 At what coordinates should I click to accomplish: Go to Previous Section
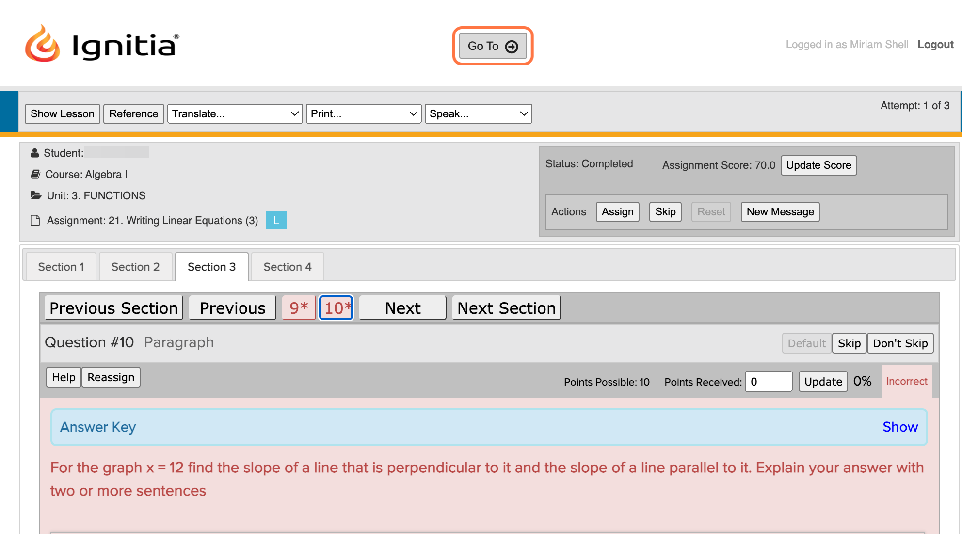(113, 308)
